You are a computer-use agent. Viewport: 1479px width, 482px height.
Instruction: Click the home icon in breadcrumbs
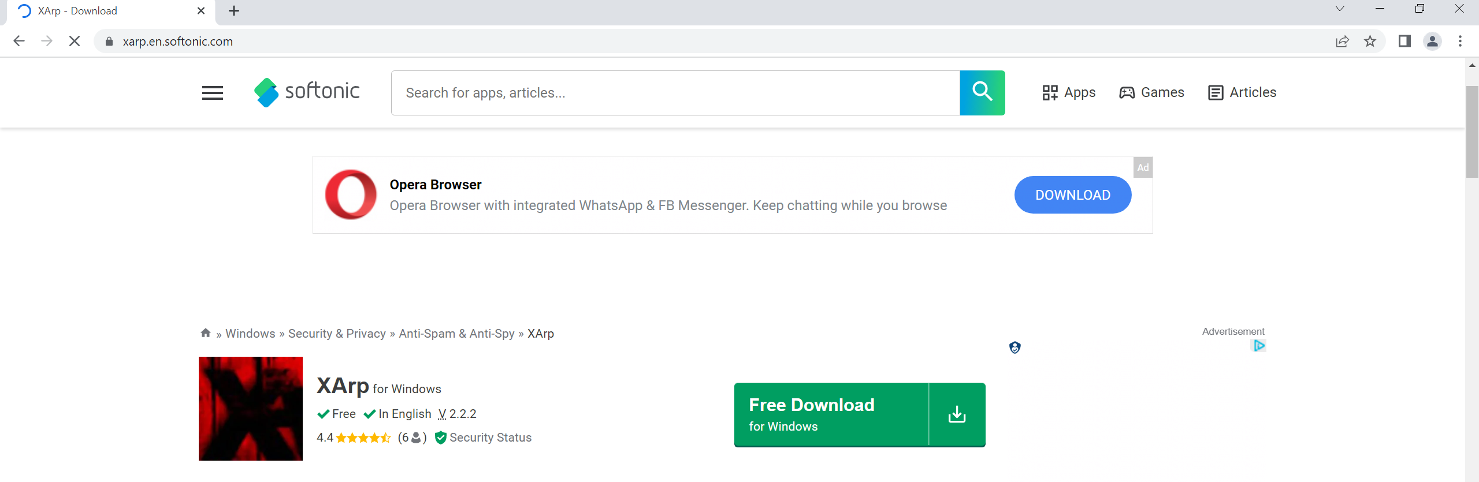(205, 333)
